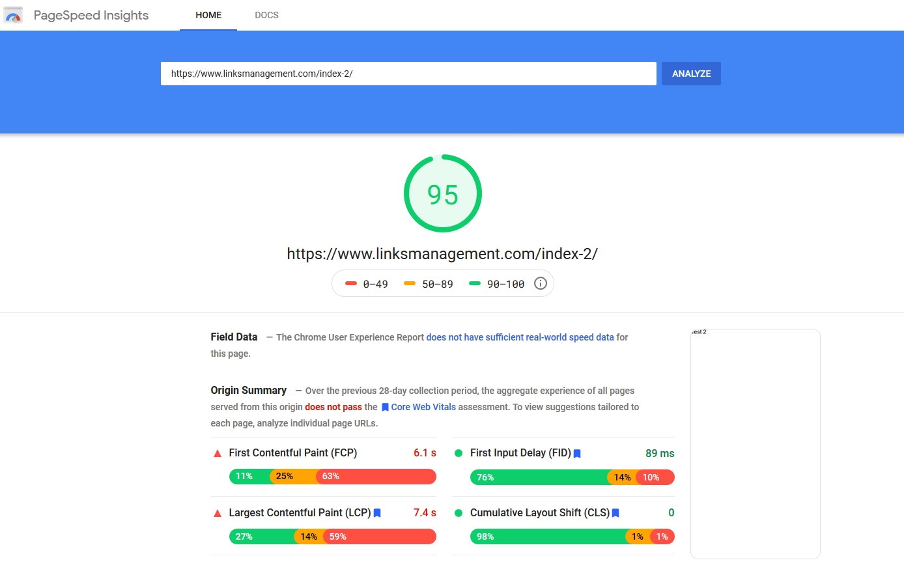Click the red triangle beside First Contentful Paint
The image size is (904, 584).
point(218,453)
